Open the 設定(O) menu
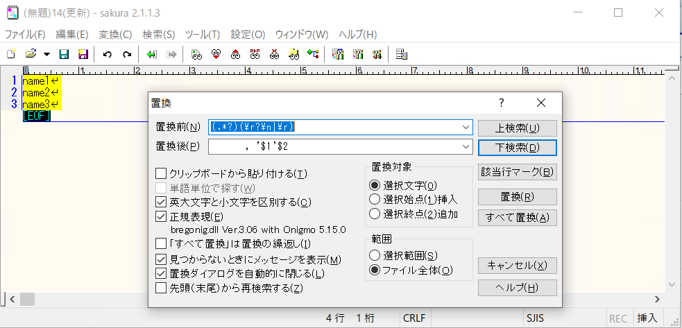The image size is (682, 328). (248, 35)
